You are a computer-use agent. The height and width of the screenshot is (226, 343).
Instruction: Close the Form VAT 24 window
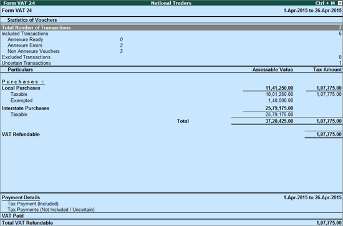point(340,3)
